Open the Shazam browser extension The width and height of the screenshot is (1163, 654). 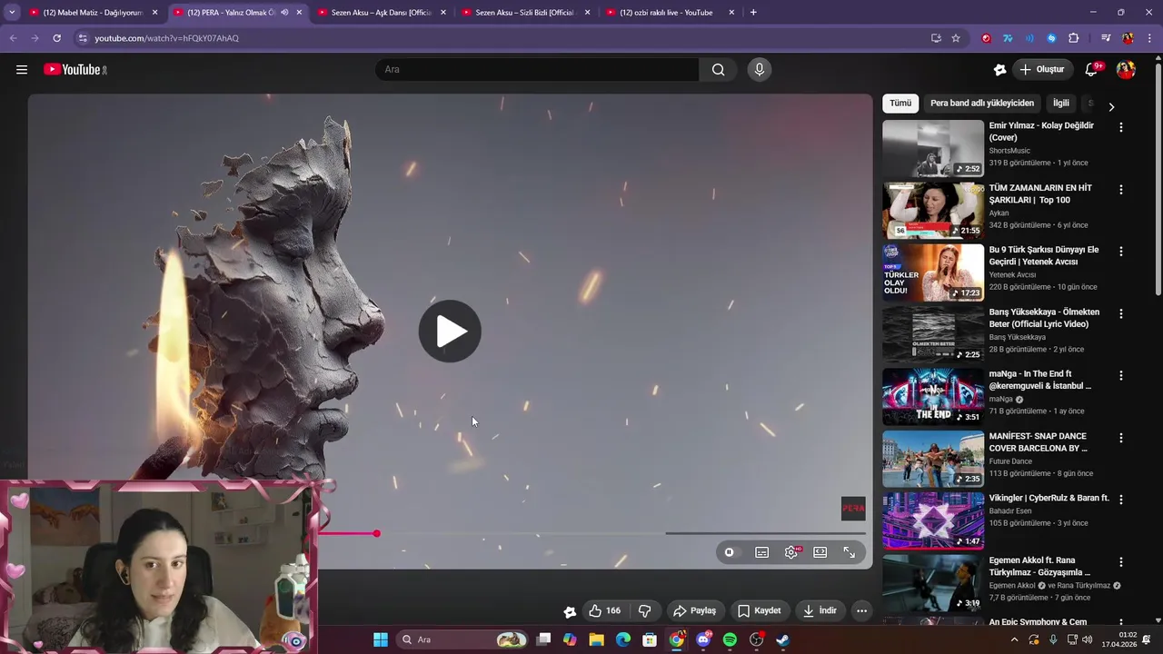click(x=1051, y=38)
